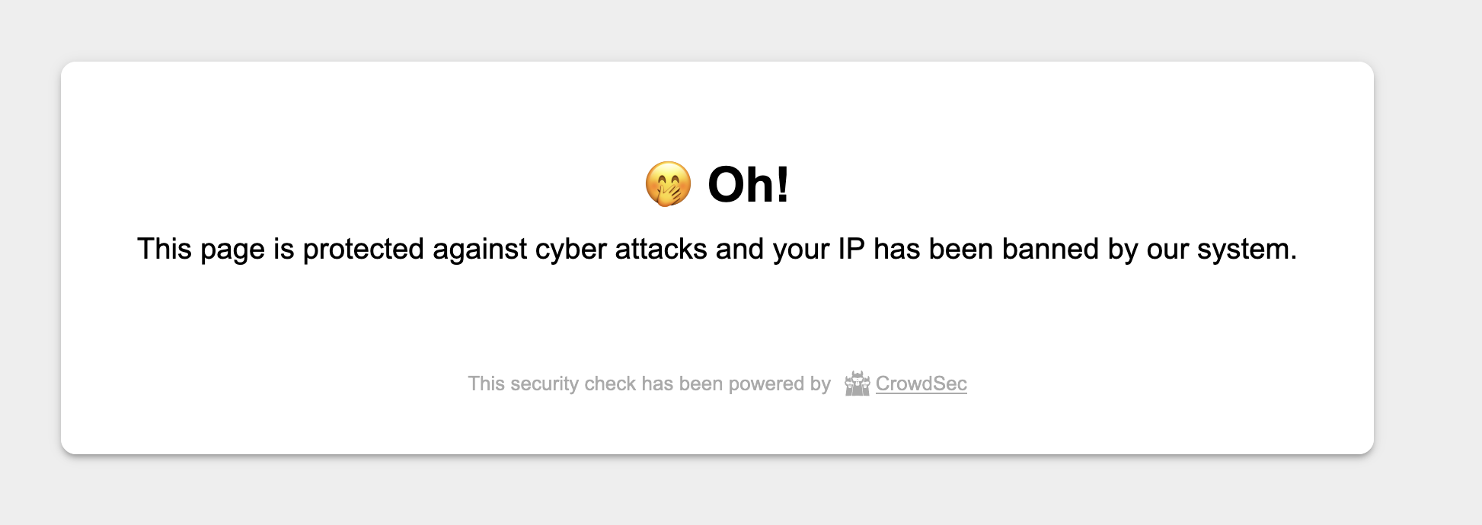Click the word "your" in the message
The width and height of the screenshot is (1482, 525).
coord(802,250)
